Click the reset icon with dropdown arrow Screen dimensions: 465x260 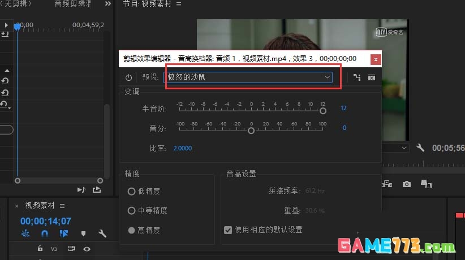tap(5, 105)
